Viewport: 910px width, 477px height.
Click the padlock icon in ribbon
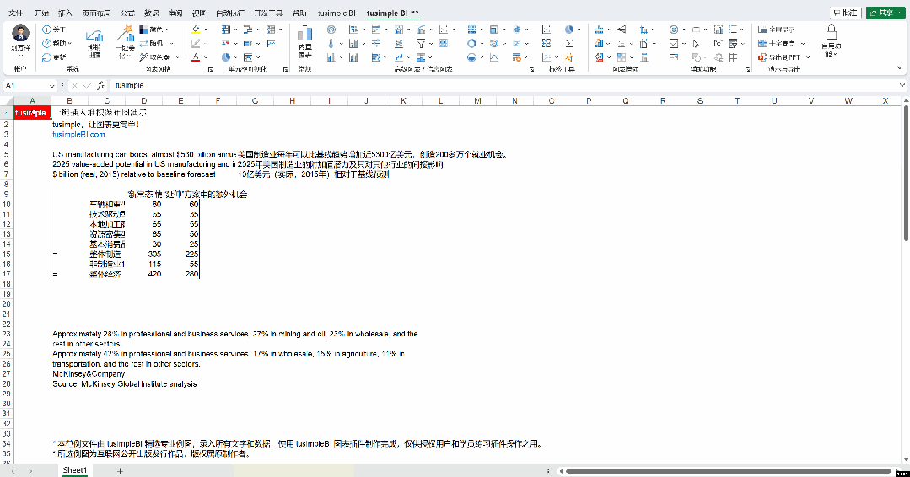point(832,30)
